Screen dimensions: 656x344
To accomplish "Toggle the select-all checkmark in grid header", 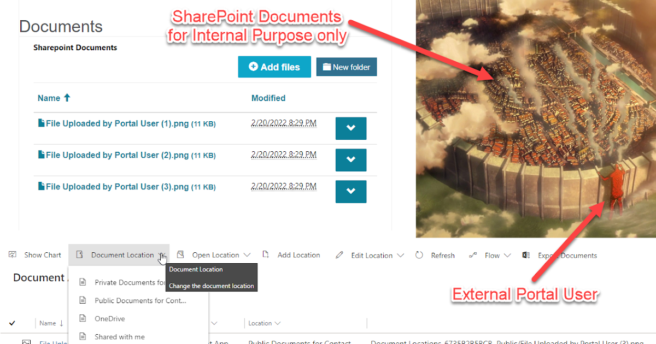I will coord(13,323).
